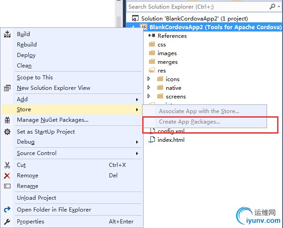Select the merges folder label
Viewport: 283px width, 228px height.
point(168,62)
